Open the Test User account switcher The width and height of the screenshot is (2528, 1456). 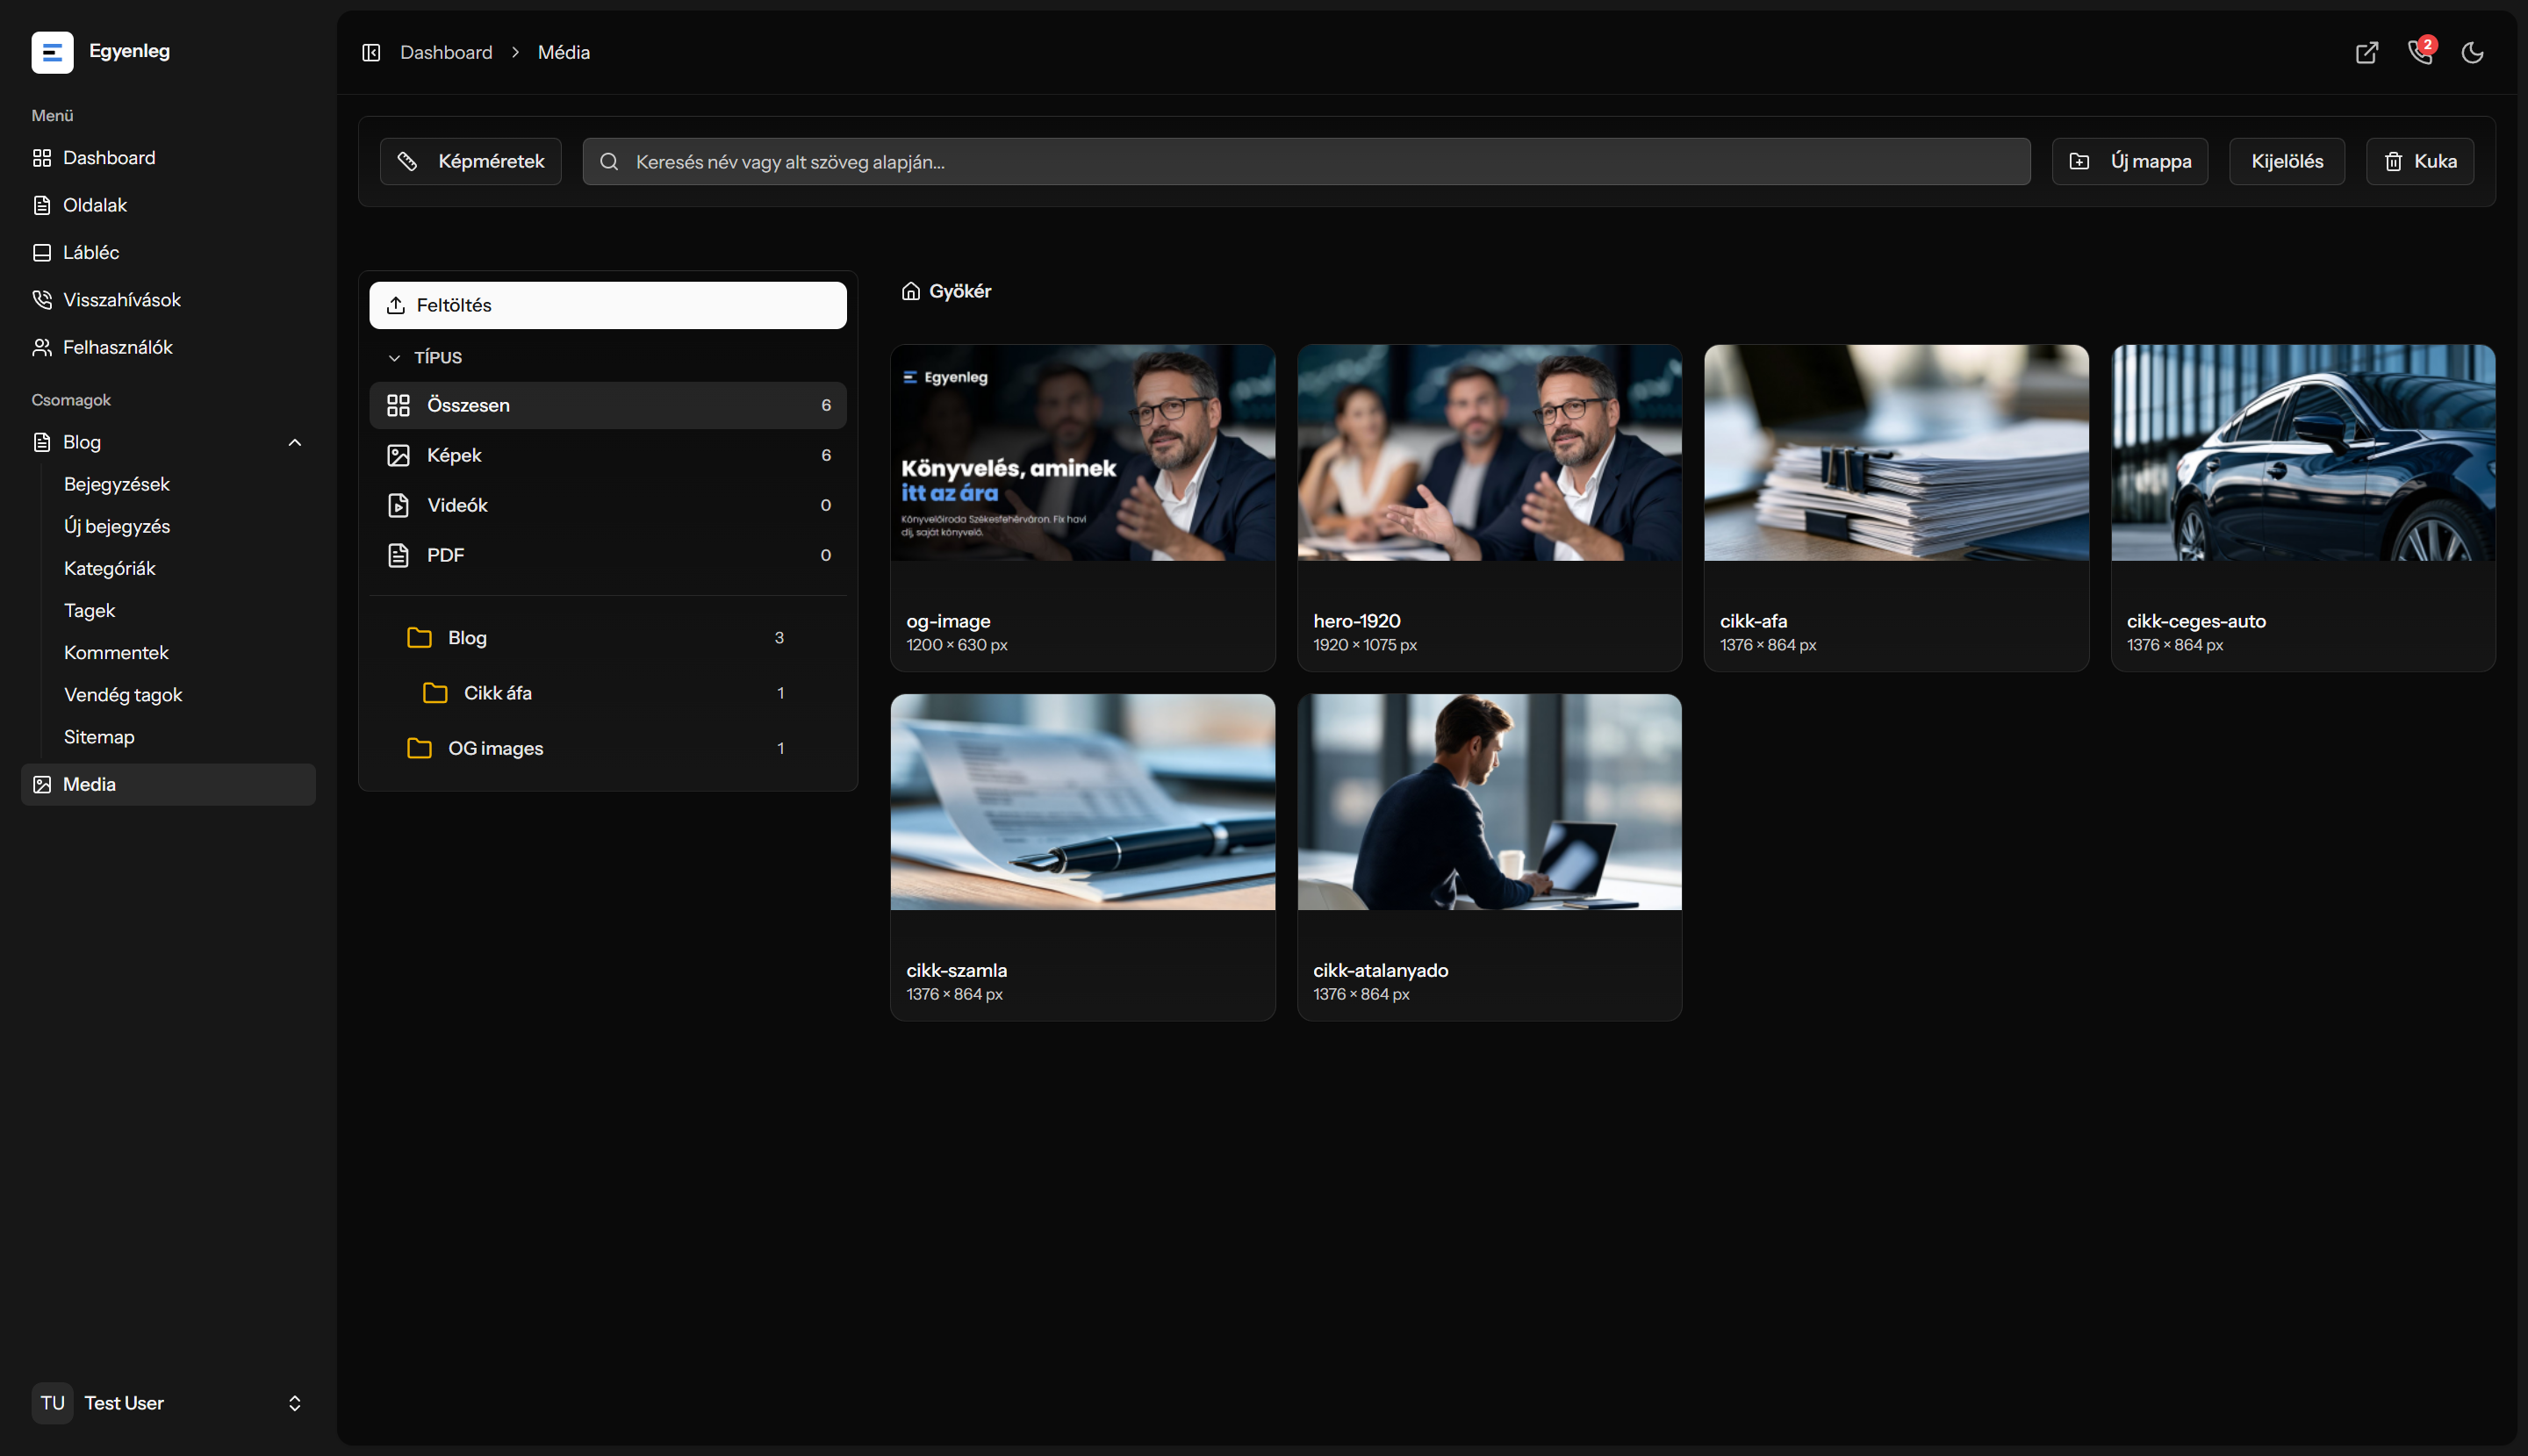coord(168,1402)
